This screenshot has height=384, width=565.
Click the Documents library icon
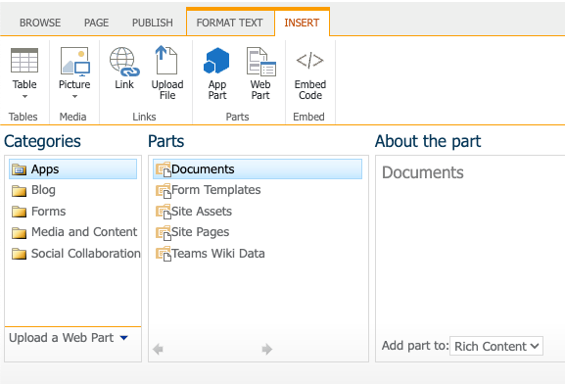(164, 169)
